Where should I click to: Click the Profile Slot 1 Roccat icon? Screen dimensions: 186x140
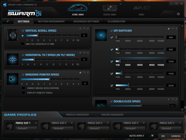coord(10,126)
